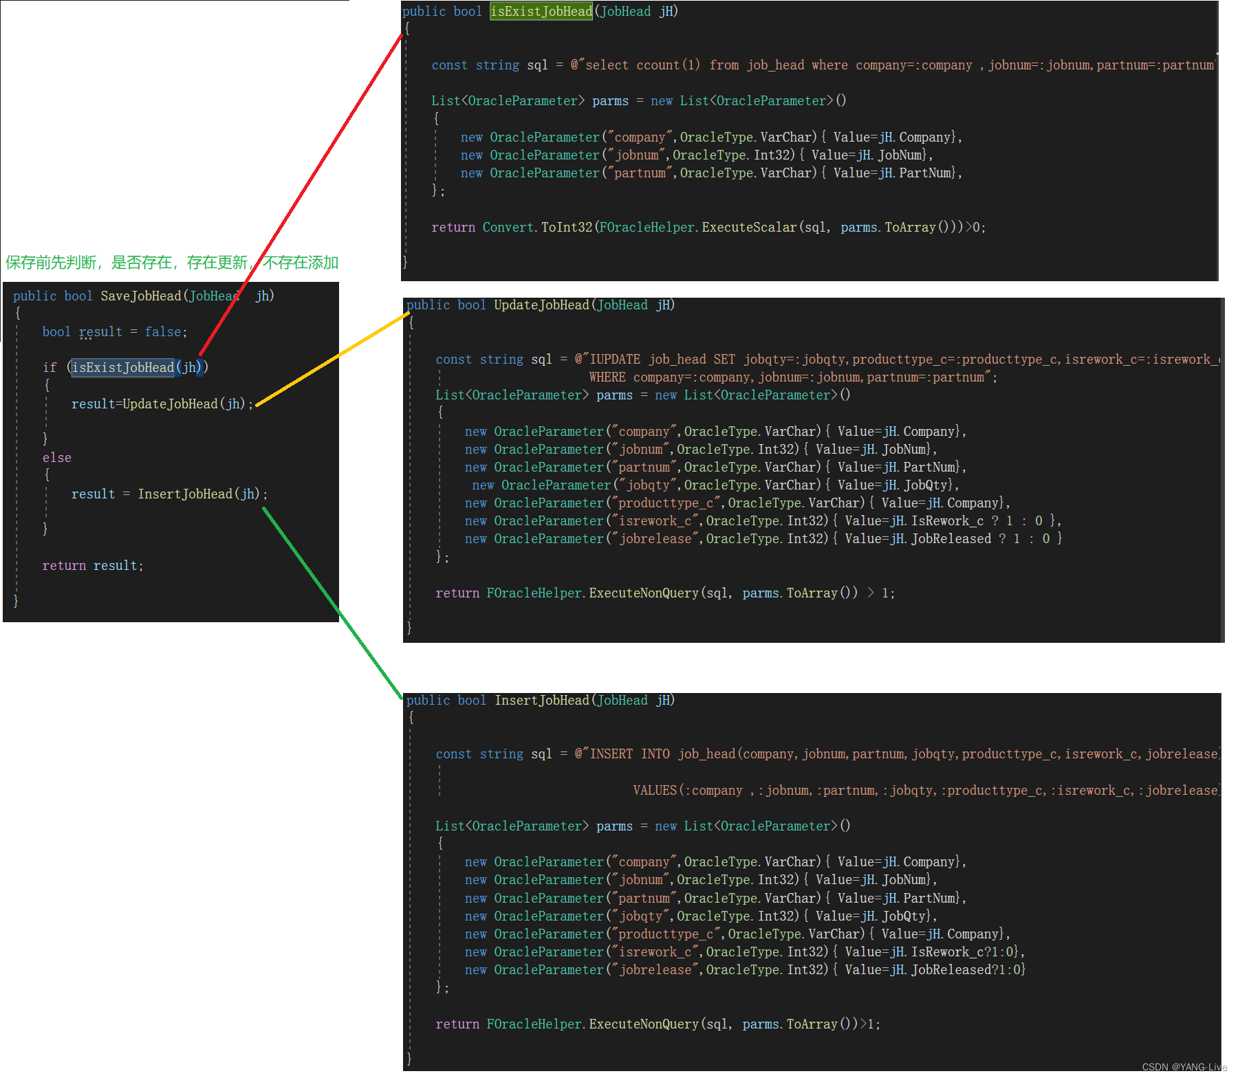Click "jobrelease" parameter line in UpdateJobHead method
The height and width of the screenshot is (1078, 1238).
tap(763, 539)
